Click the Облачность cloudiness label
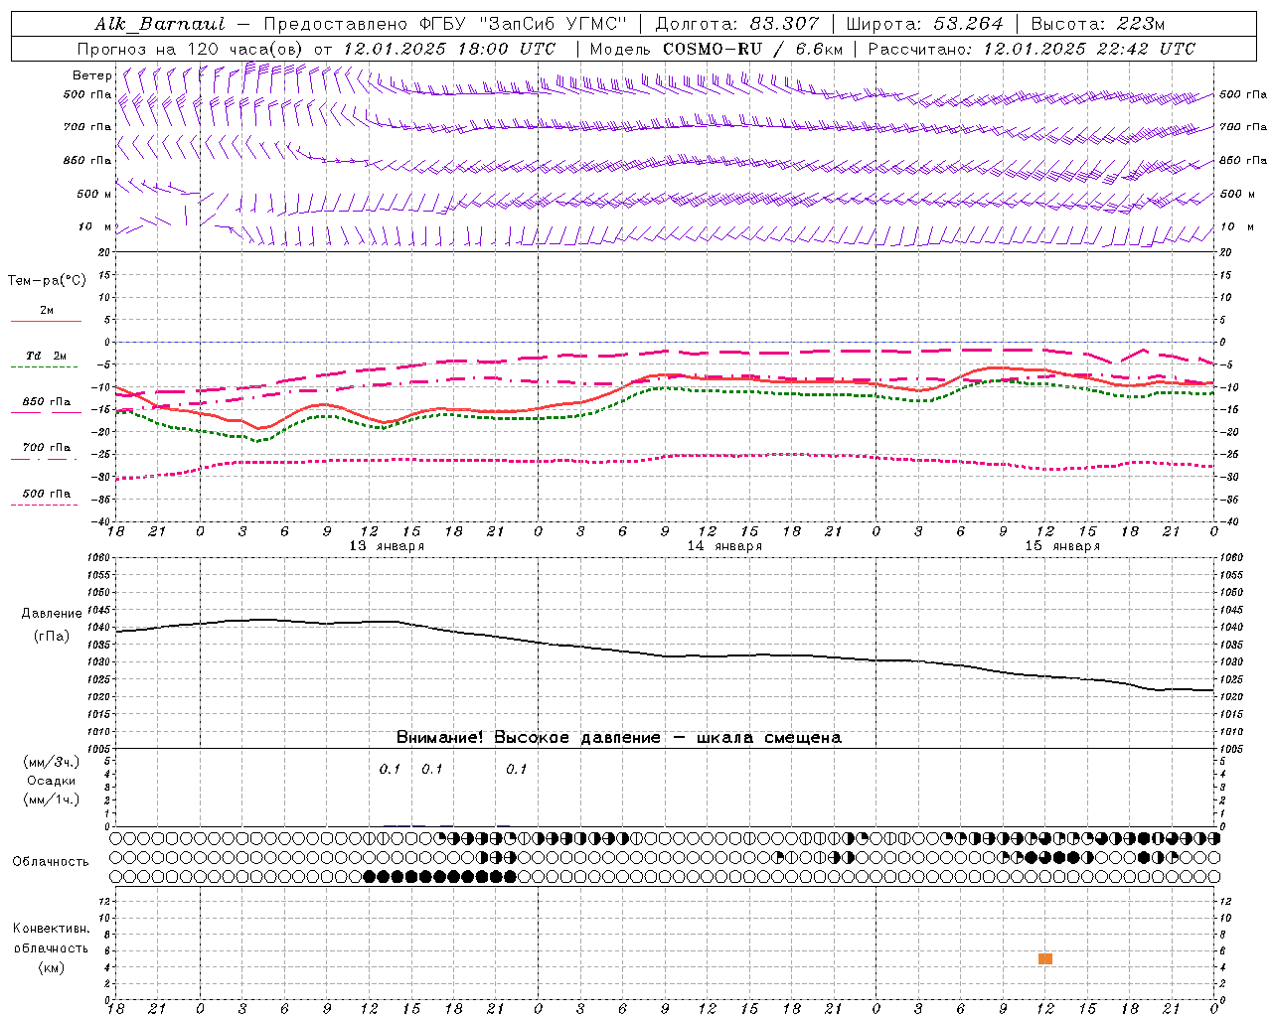This screenshot has width=1272, height=1017. click(51, 862)
